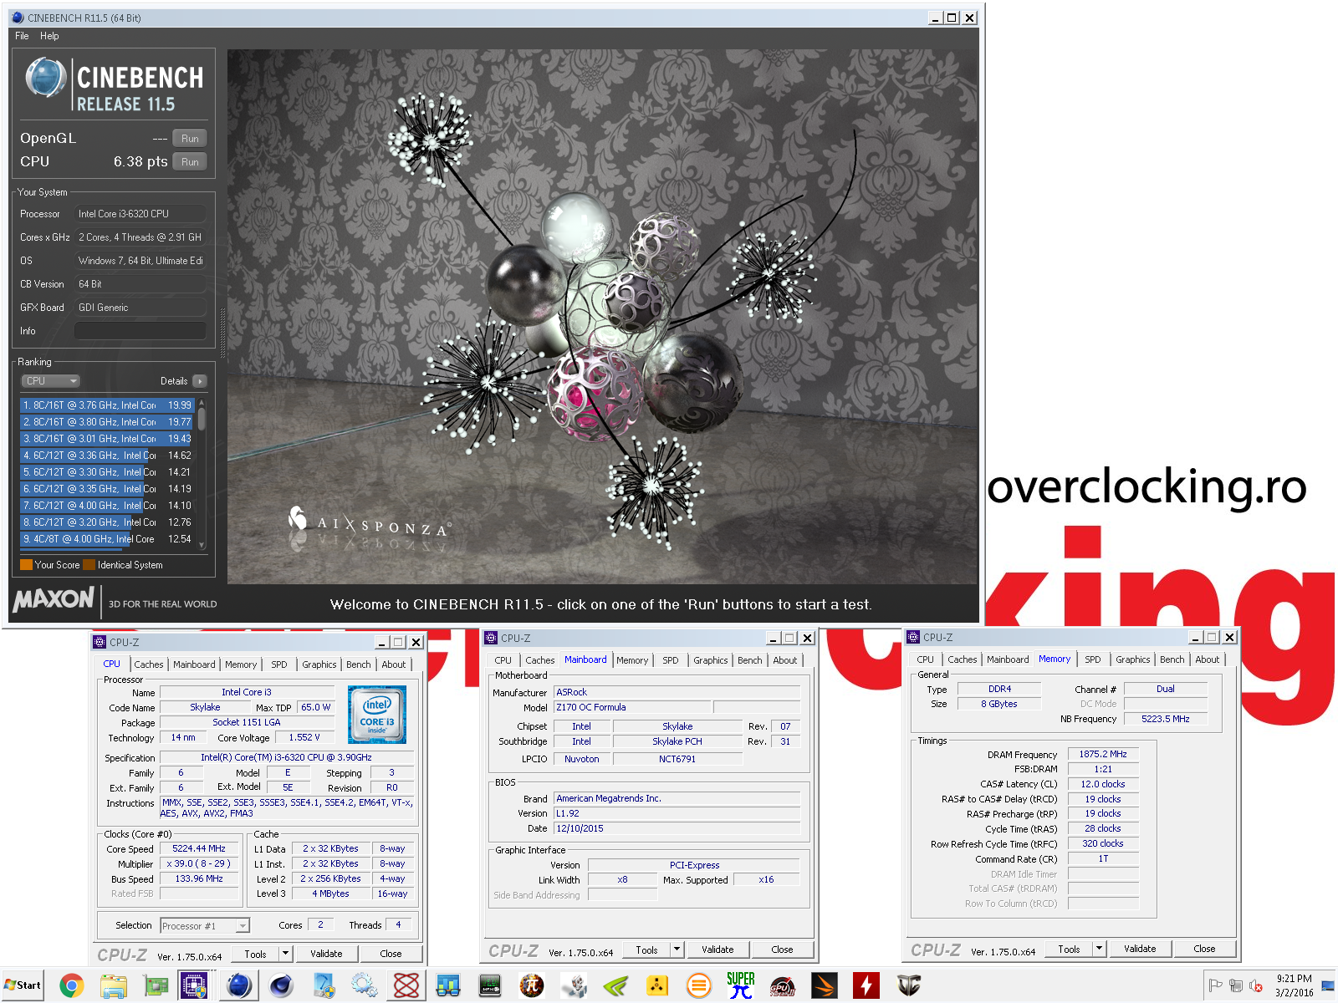Select ranking row 1 with score 19.99
This screenshot has height=1003, width=1338.
[x=107, y=405]
